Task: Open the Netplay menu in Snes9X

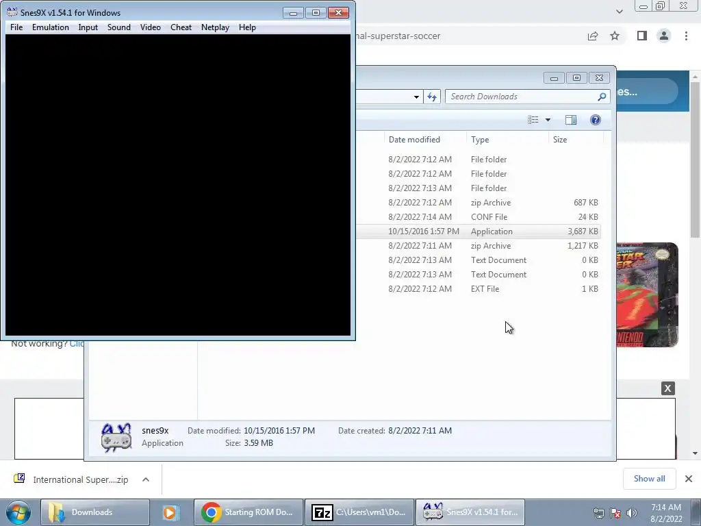Action: (215, 27)
